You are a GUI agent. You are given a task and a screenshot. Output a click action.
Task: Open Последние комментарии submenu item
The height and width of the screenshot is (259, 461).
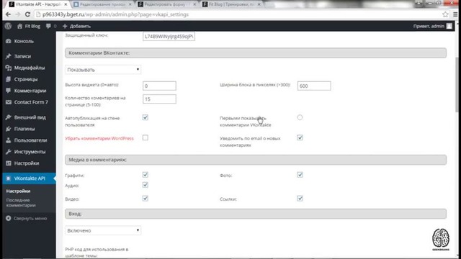(21, 203)
